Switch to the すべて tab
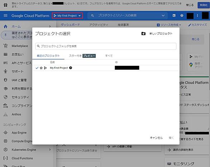The height and width of the screenshot is (167, 210). (x=109, y=56)
